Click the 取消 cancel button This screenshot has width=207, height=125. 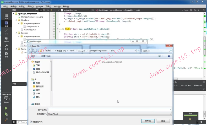pos(163,121)
